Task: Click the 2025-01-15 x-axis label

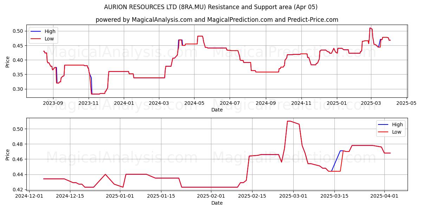Action: (161, 196)
